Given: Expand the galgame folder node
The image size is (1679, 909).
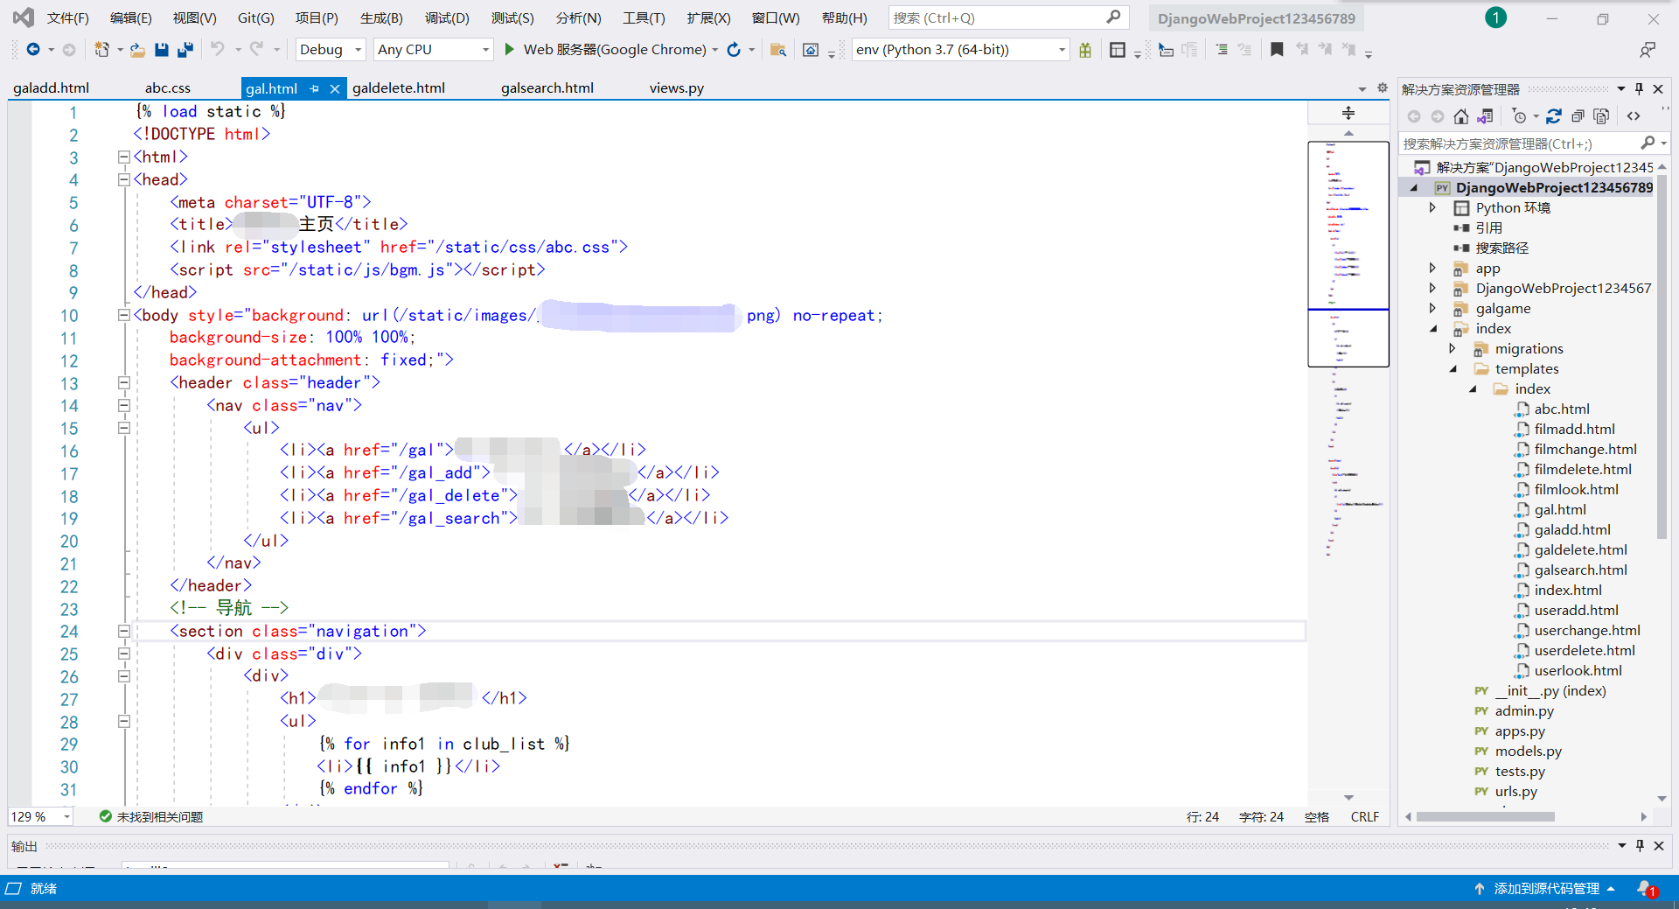Looking at the screenshot, I should pos(1432,308).
